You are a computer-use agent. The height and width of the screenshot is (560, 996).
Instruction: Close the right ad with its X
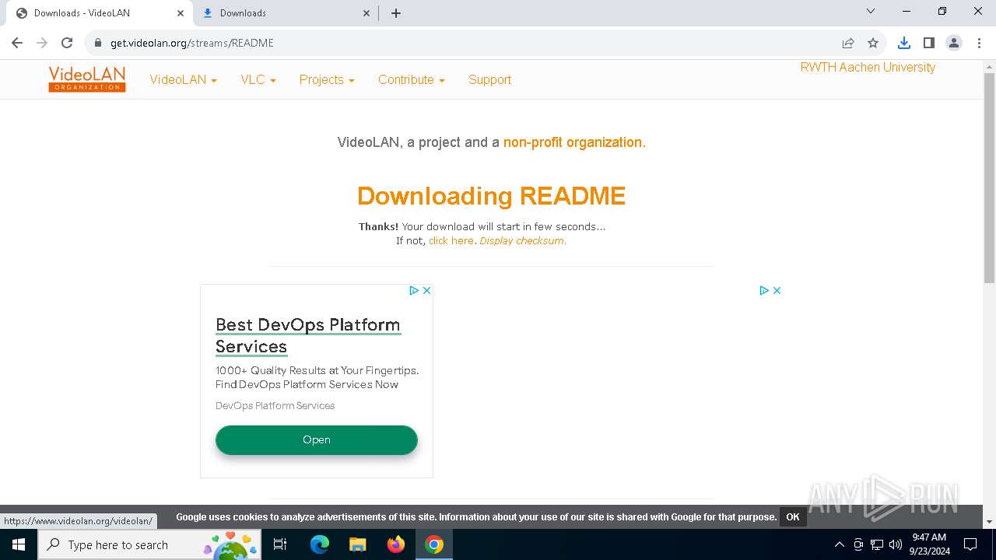777,290
